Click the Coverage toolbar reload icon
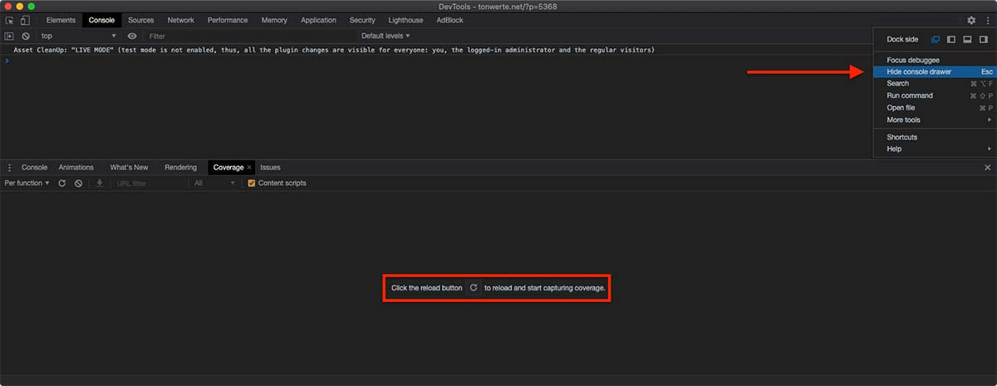The width and height of the screenshot is (997, 386). click(x=62, y=183)
